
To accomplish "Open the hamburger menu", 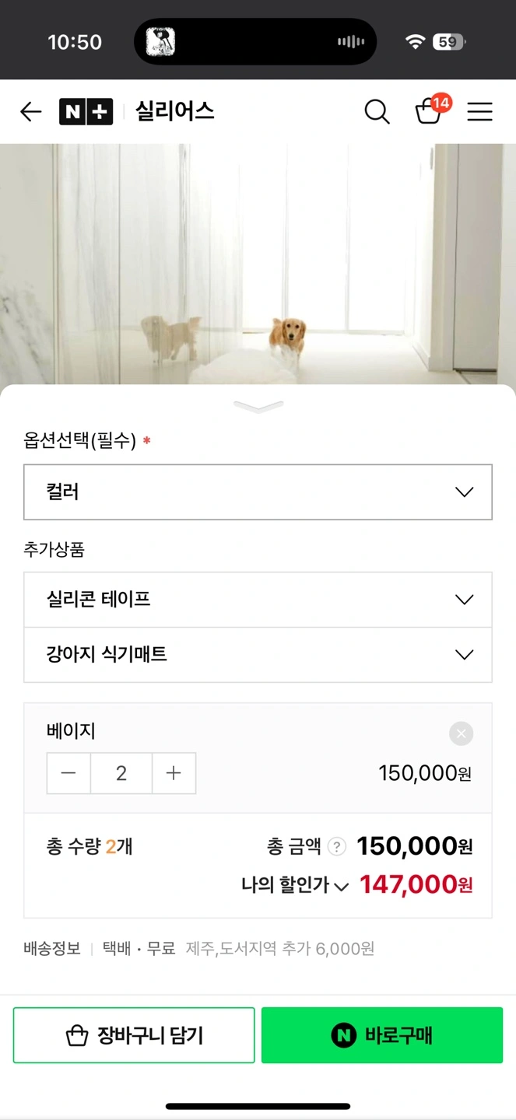I will 479,112.
